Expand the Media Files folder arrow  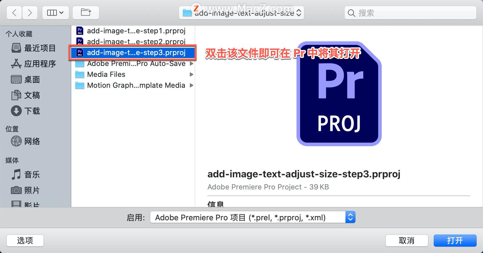point(191,74)
